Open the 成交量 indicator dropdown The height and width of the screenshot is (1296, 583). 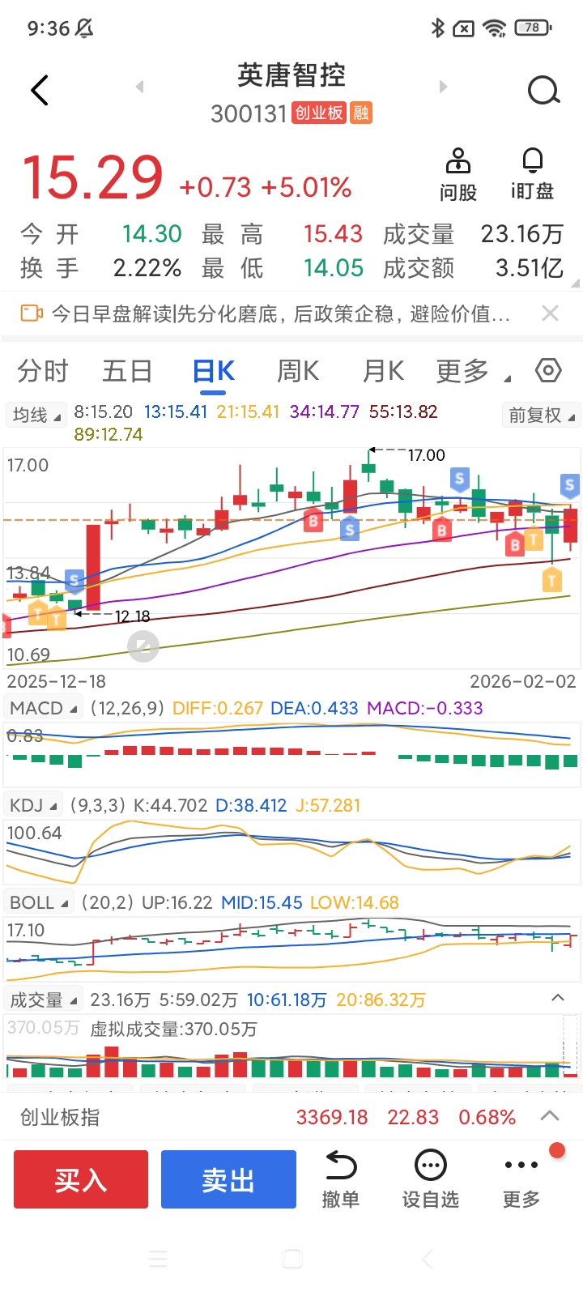click(44, 1000)
